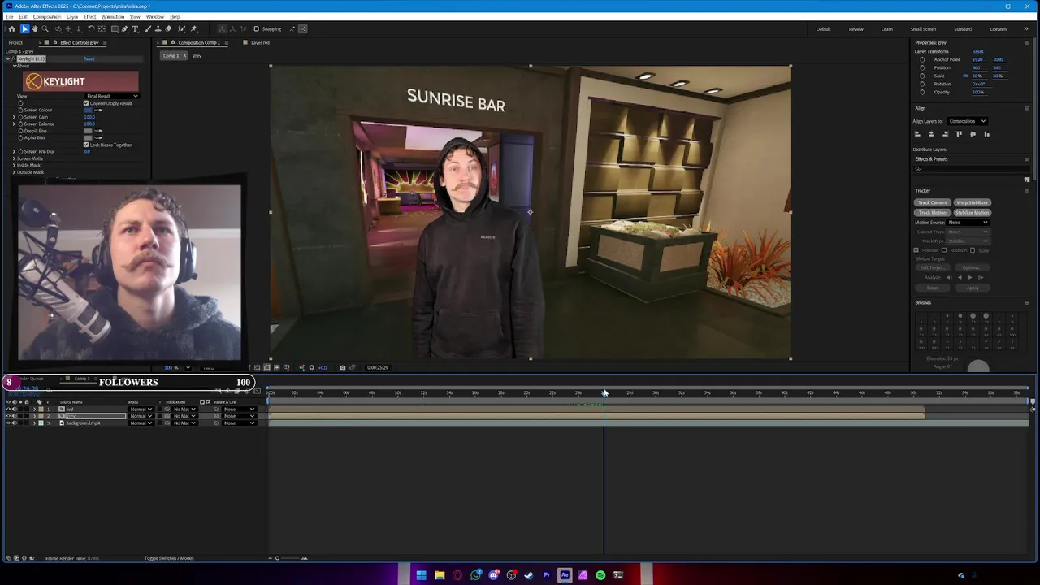The height and width of the screenshot is (585, 1040).
Task: Open the Properties panel menu icon
Action: [x=1026, y=42]
